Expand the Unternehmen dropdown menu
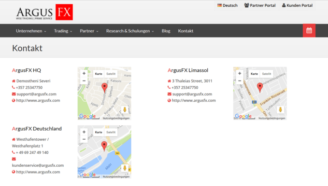This screenshot has width=328, height=186. [x=31, y=31]
